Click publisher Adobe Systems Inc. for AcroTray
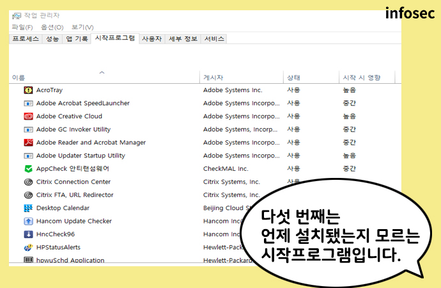The height and width of the screenshot is (288, 441). click(233, 90)
